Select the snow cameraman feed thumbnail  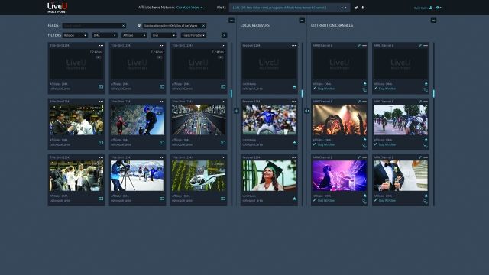pyautogui.click(x=138, y=176)
